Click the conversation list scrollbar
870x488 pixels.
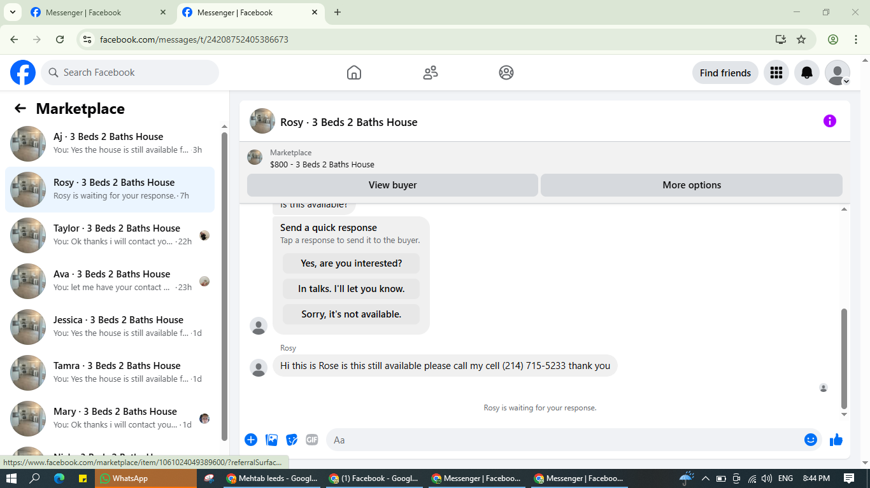click(x=224, y=286)
